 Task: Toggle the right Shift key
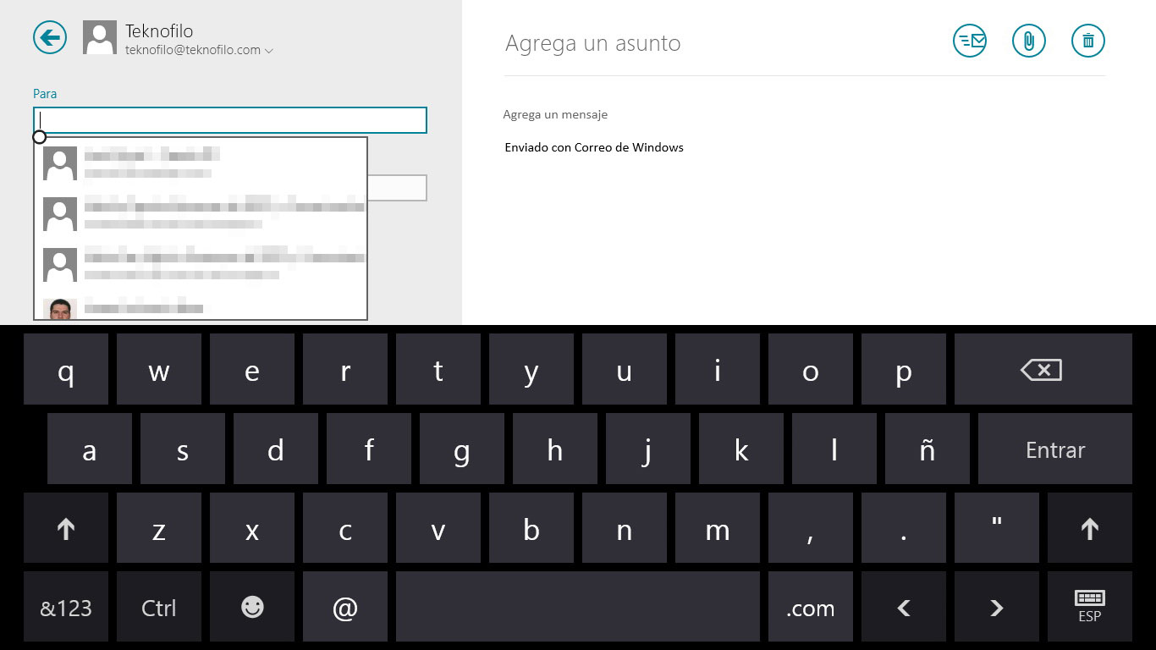pyautogui.click(x=1090, y=528)
